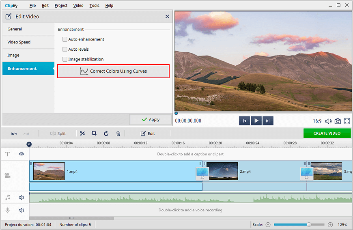
Task: Click the text track T icon
Action: 7,154
